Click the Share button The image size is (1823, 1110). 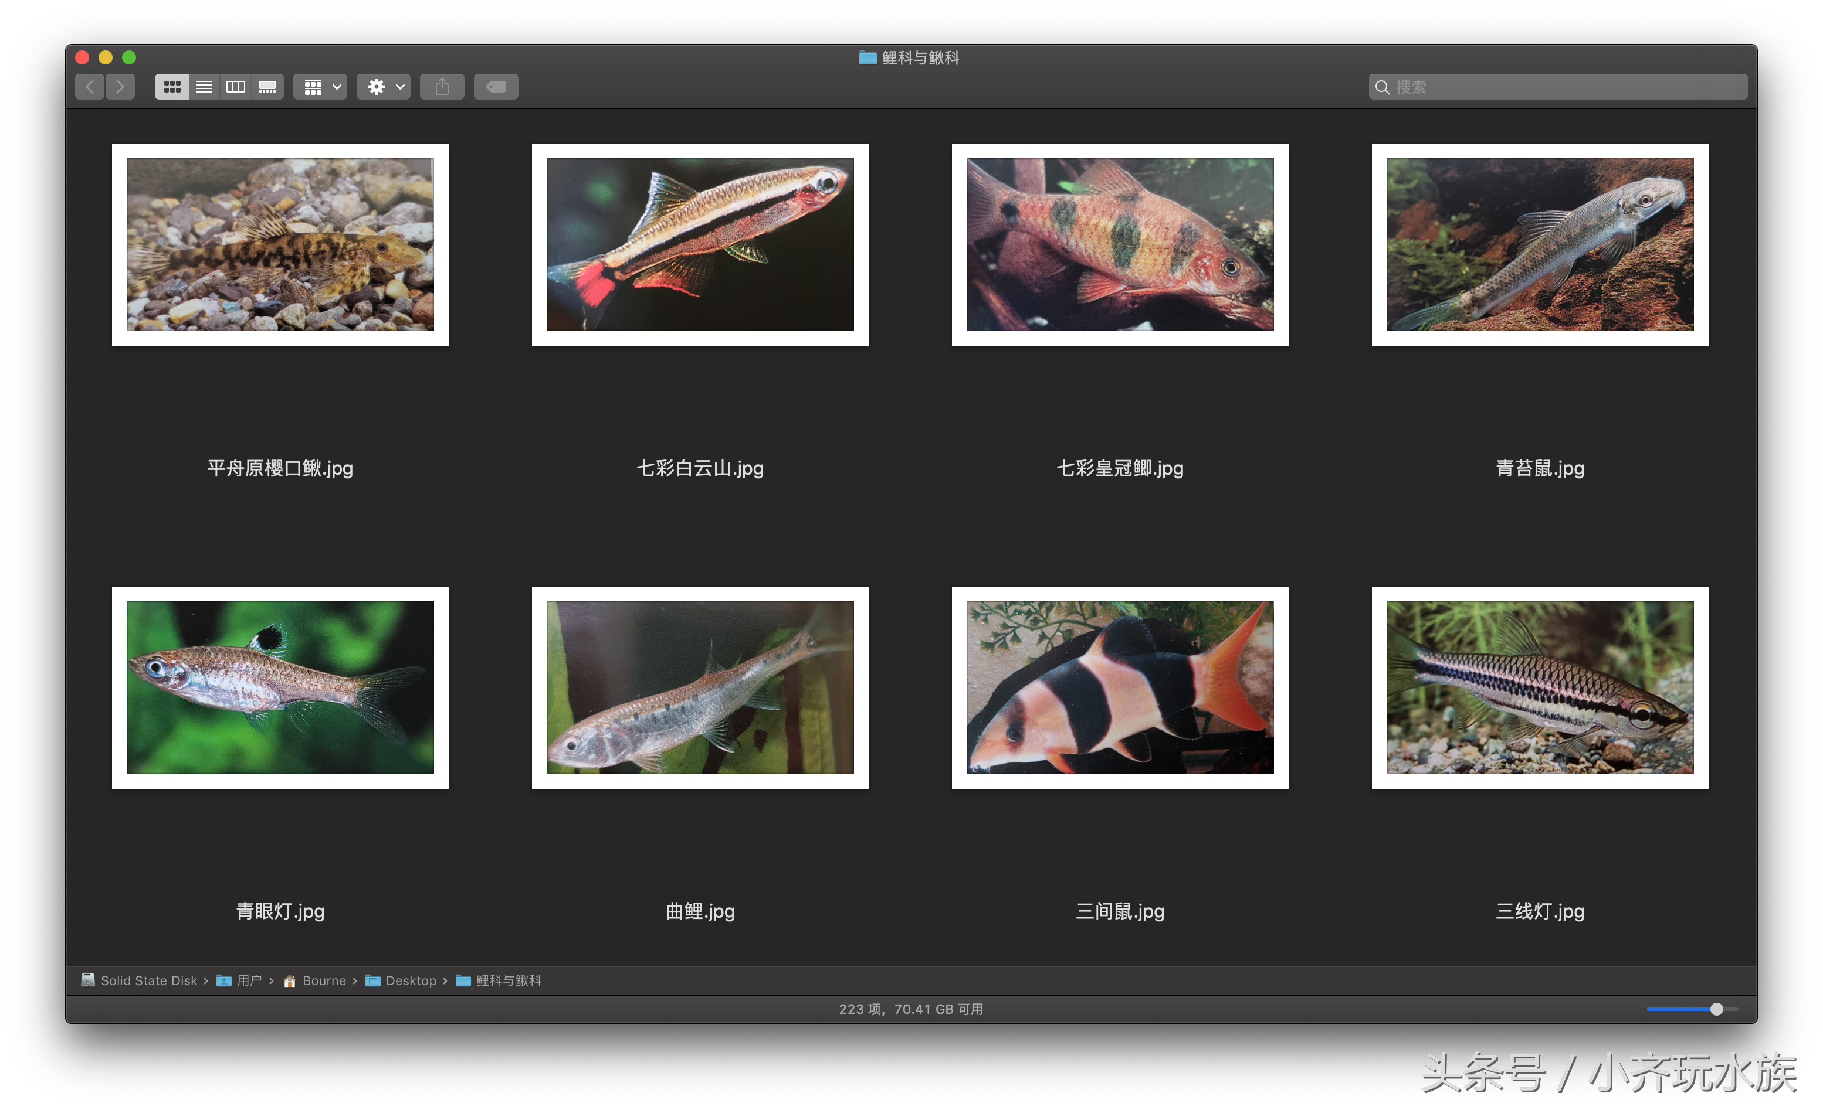[x=442, y=87]
